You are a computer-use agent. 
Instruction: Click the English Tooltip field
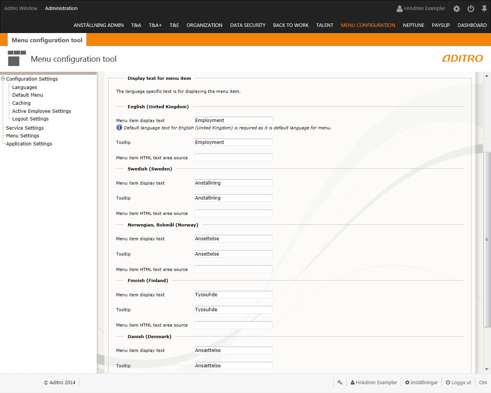pyautogui.click(x=234, y=142)
